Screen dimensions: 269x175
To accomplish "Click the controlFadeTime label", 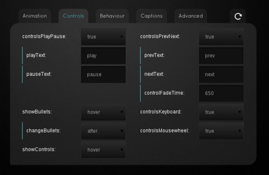I will point(165,93).
